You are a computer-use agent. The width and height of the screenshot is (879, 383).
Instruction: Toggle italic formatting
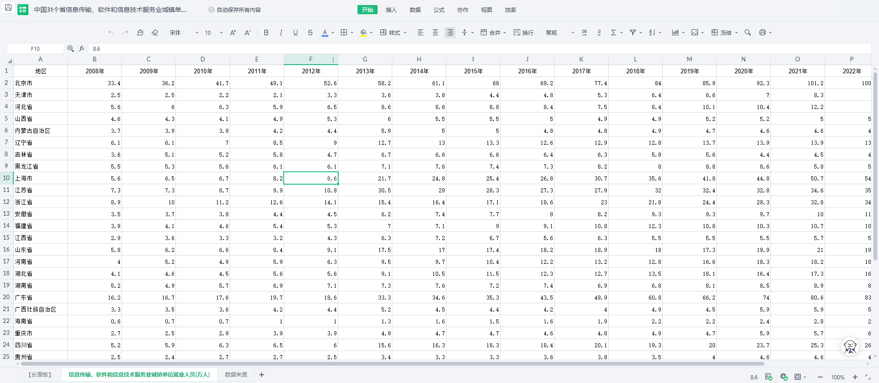point(281,33)
